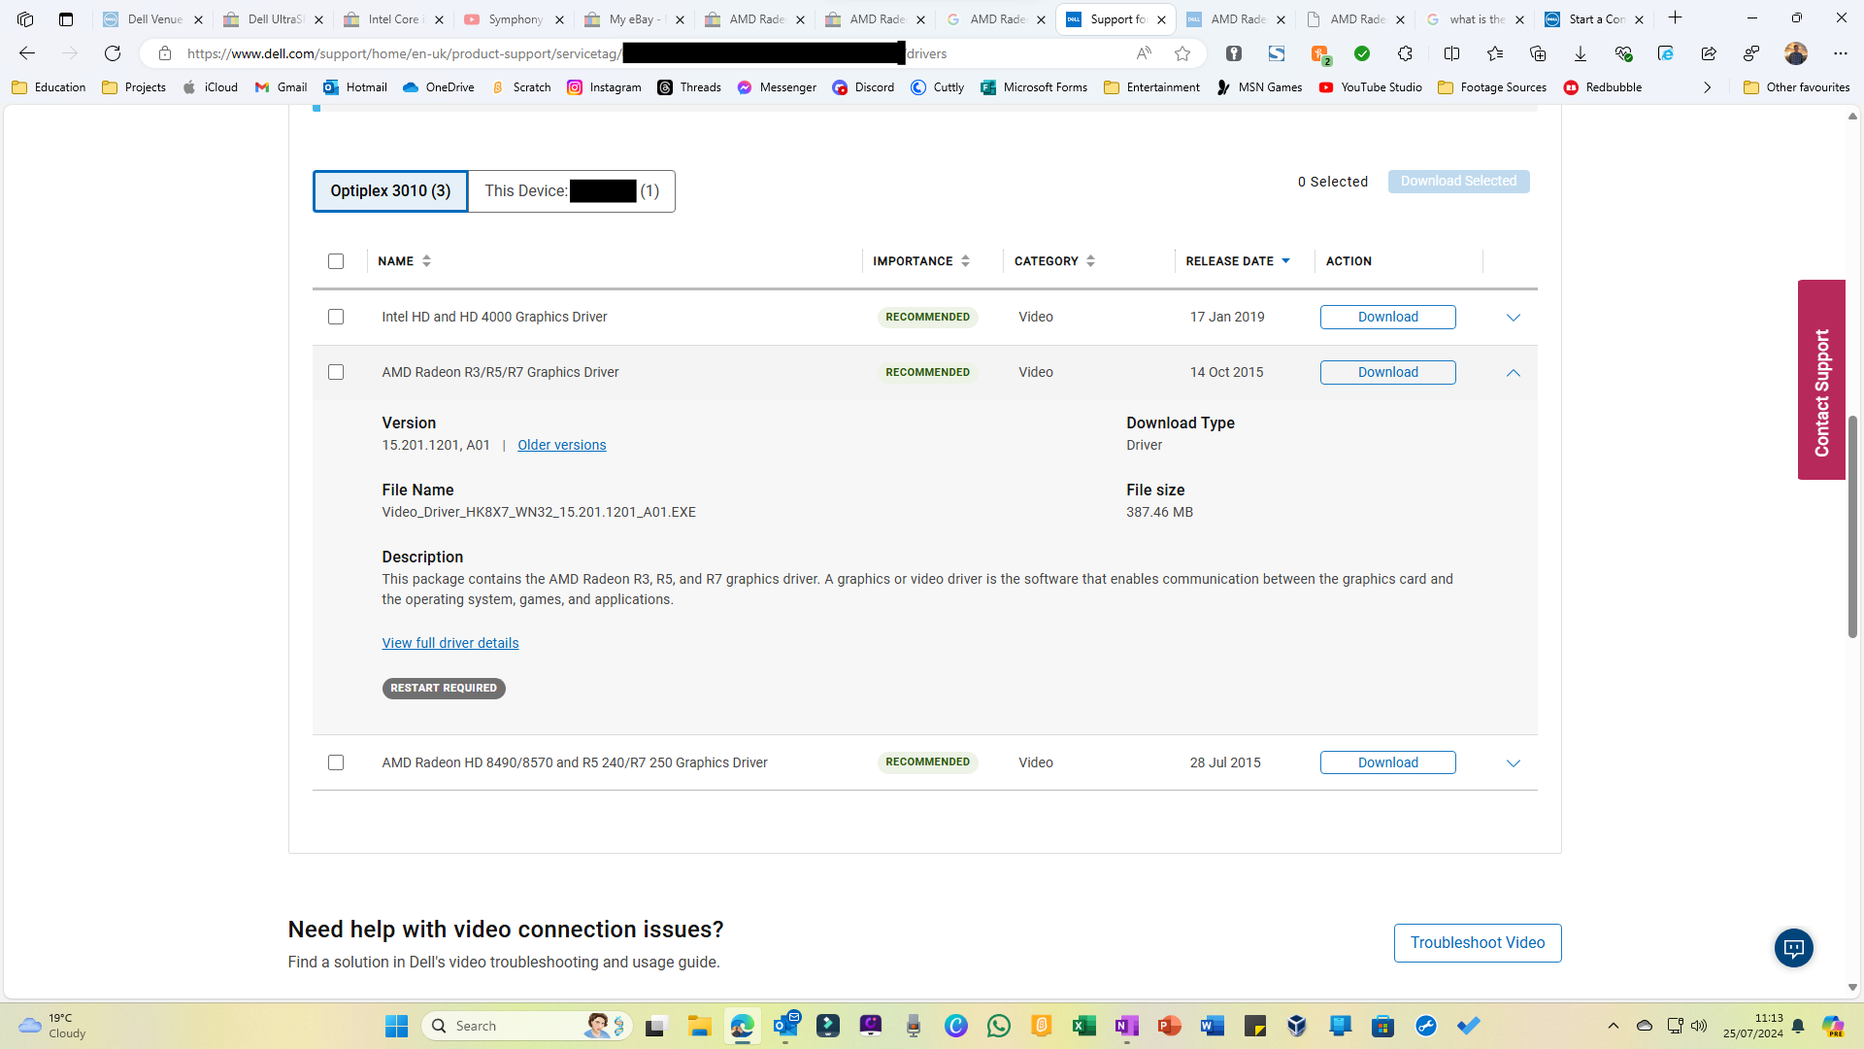Open new browser tab with plus icon

1675,18
